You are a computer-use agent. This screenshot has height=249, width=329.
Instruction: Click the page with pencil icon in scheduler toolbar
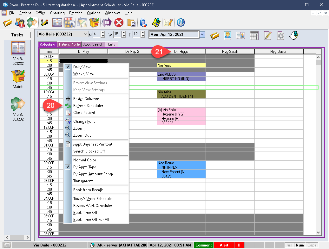(x=268, y=35)
